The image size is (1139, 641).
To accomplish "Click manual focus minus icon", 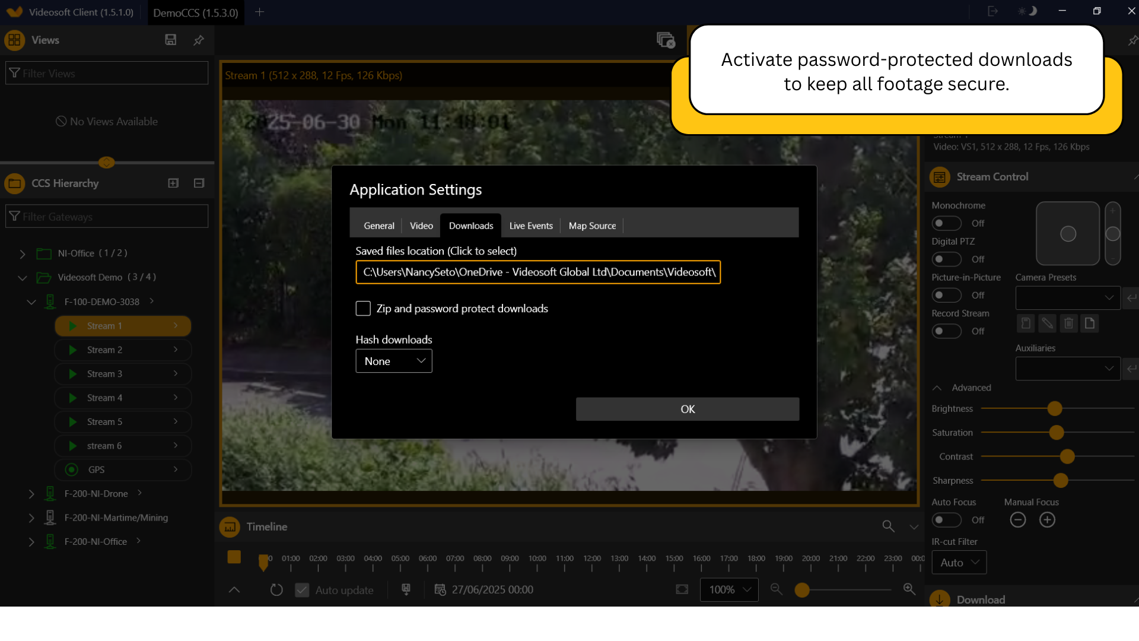I will pos(1018,520).
